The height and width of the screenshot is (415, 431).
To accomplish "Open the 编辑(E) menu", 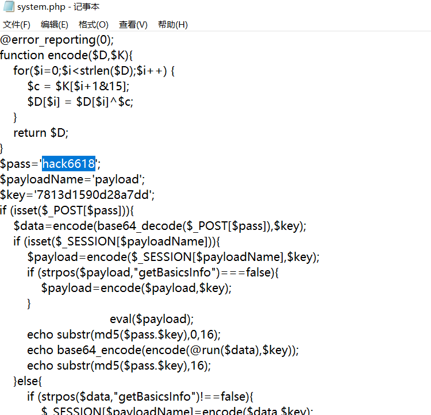I will pyautogui.click(x=55, y=25).
